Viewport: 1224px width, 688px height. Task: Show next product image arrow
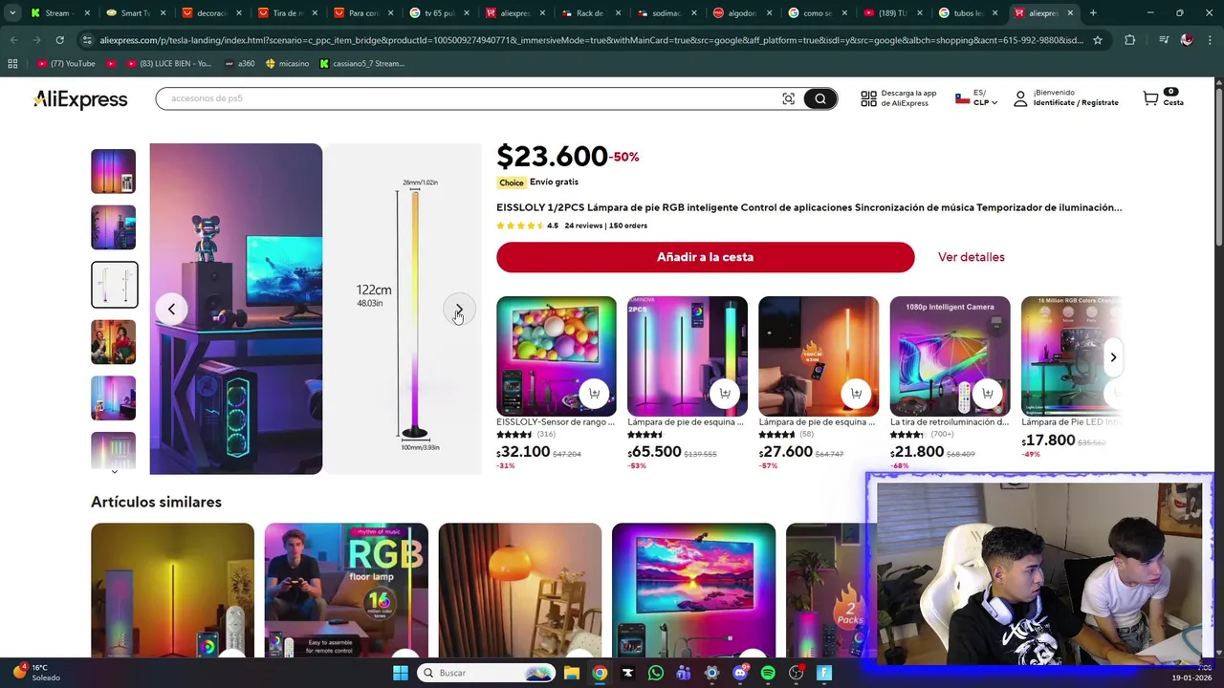[459, 310]
